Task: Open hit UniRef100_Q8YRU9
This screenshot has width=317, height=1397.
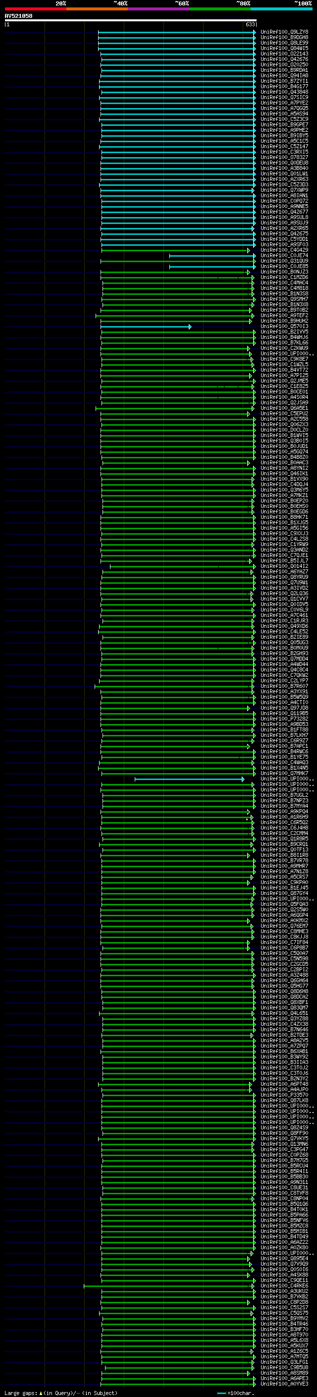Action: (284, 577)
